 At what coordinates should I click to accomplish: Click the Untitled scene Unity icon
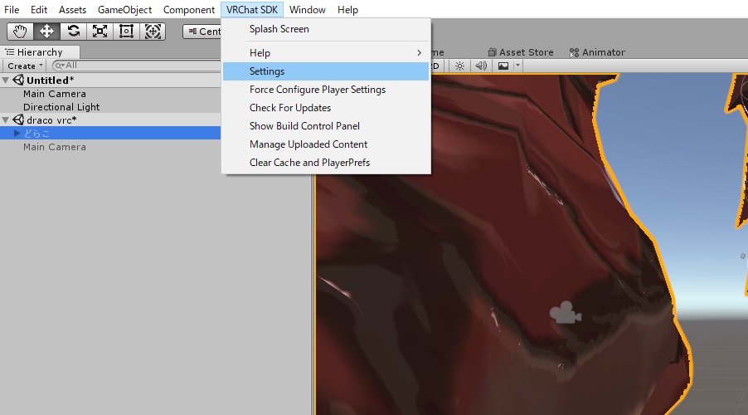[18, 81]
